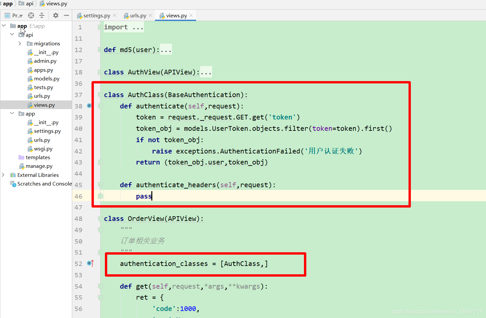Expand folded AuthView class on line 18
The width and height of the screenshot is (486, 318).
[x=100, y=72]
